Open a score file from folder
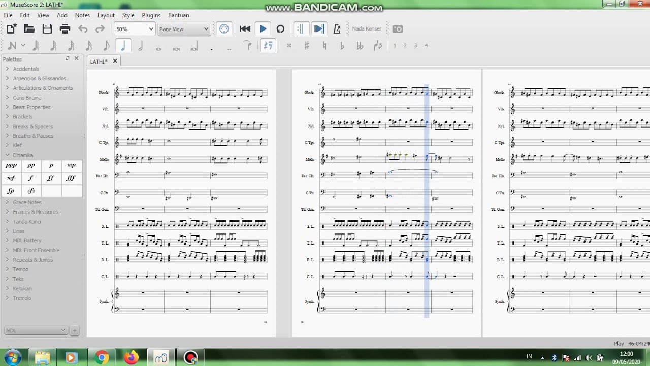Viewport: 650px width, 366px height. pos(29,29)
